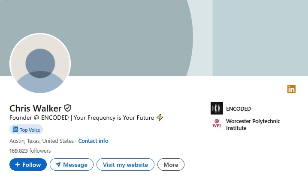Click the plus icon on Follow button

[17, 165]
